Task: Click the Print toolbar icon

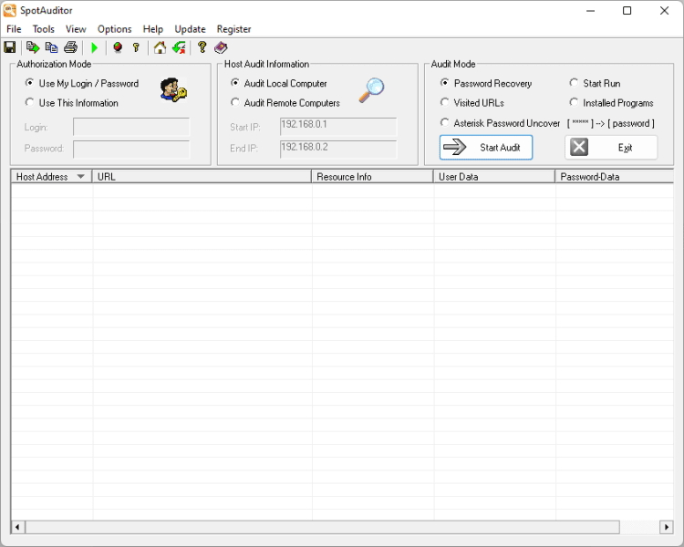Action: coord(70,47)
